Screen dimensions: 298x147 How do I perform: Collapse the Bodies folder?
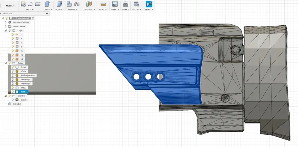[6, 63]
